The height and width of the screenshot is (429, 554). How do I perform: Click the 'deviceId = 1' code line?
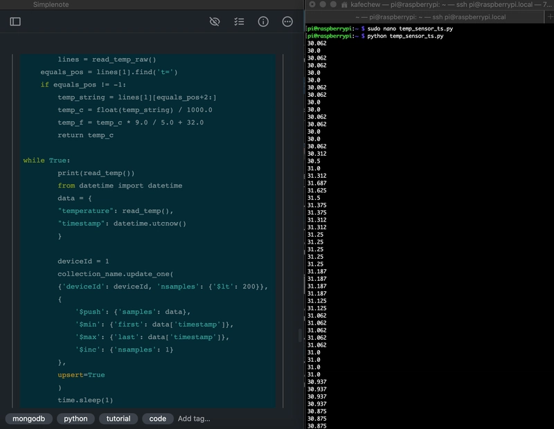pos(83,261)
